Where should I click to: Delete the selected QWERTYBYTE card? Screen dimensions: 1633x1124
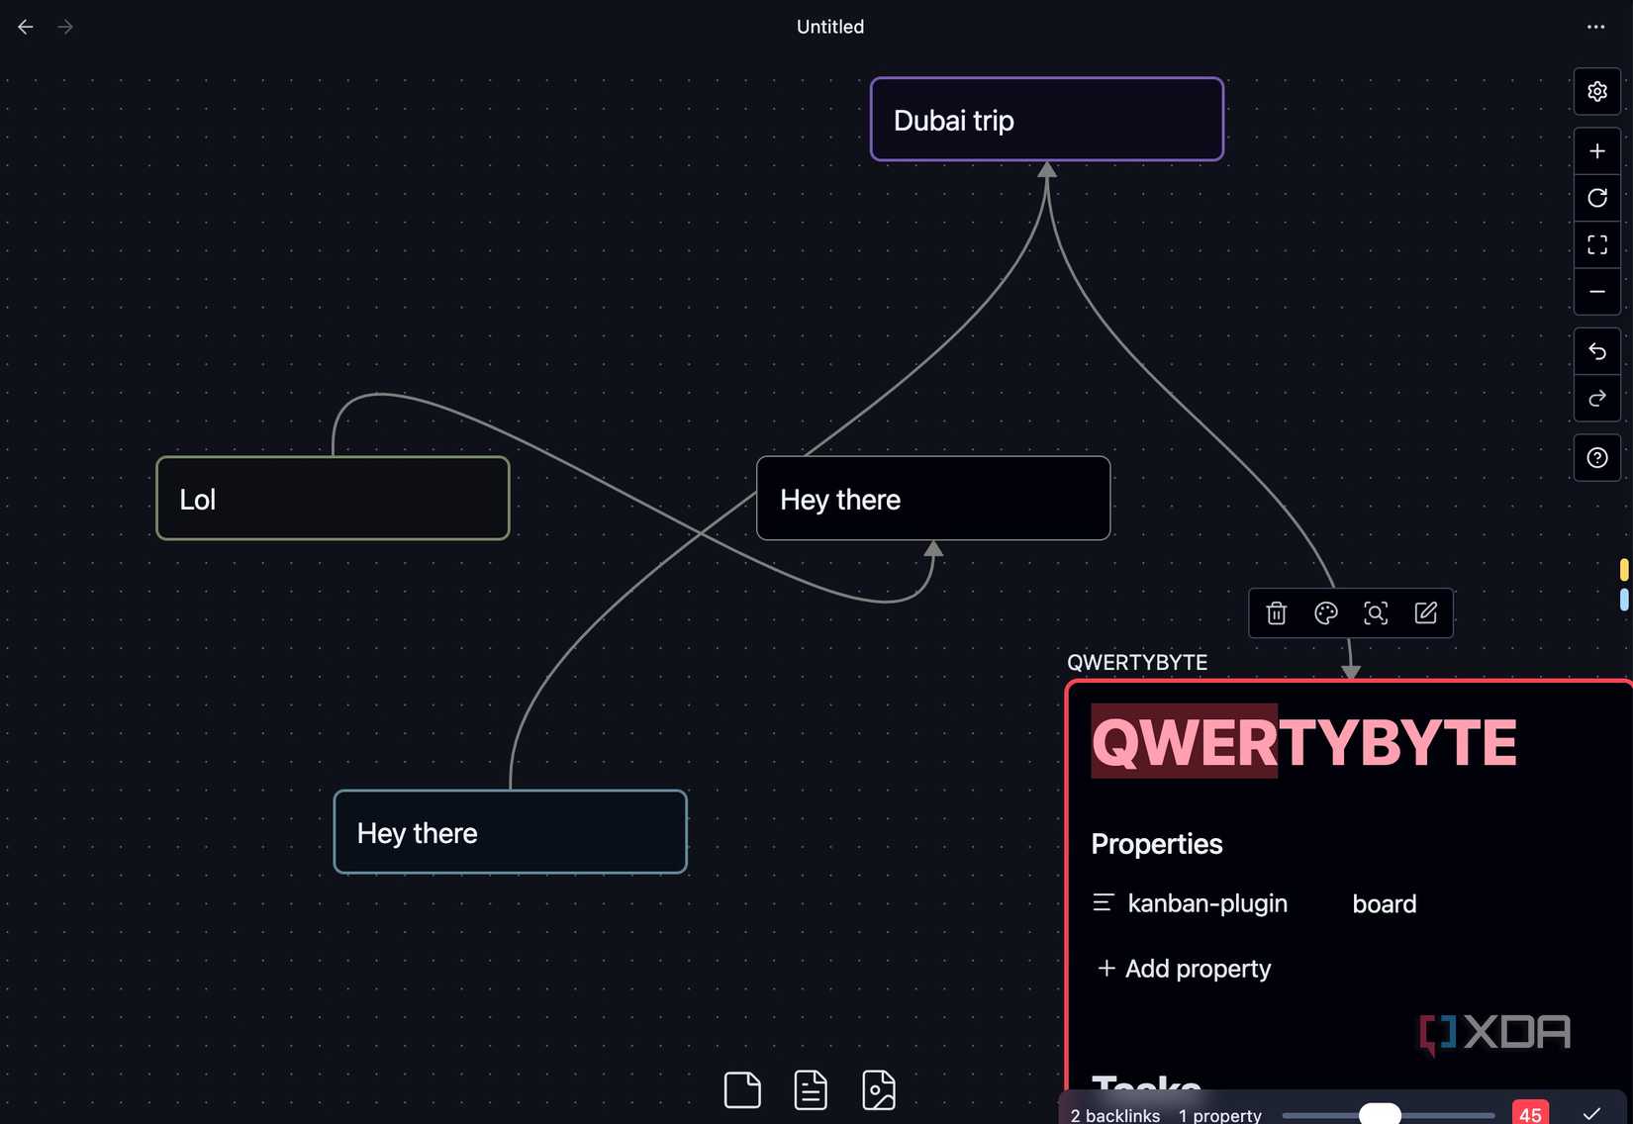tap(1277, 613)
